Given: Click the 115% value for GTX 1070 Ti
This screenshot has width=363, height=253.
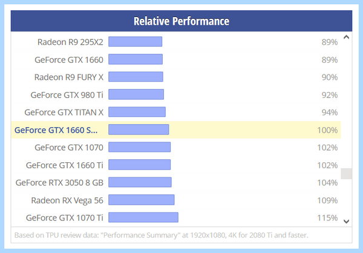Looking at the screenshot, I should 327,218.
